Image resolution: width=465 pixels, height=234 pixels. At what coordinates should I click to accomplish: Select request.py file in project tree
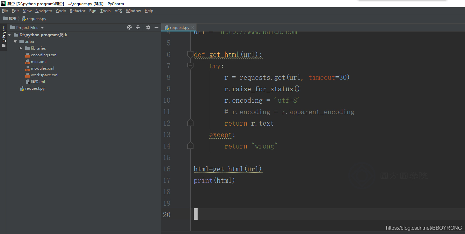[x=35, y=88]
